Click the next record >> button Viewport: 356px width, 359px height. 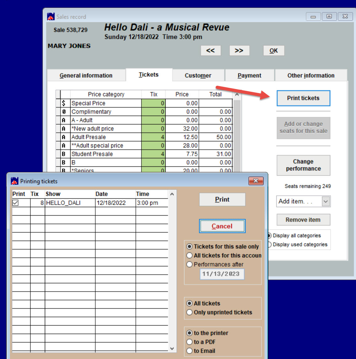tap(239, 51)
